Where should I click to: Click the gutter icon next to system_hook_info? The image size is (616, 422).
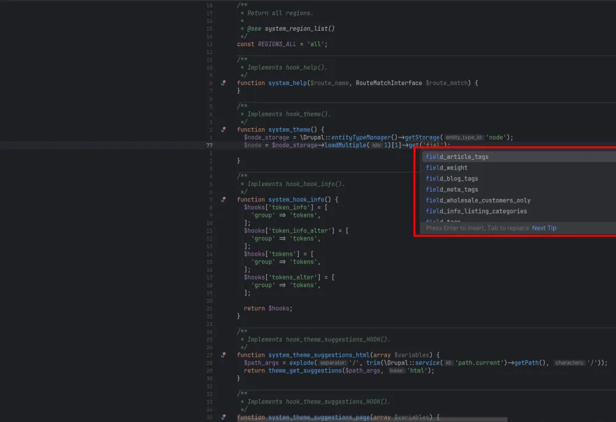coord(224,200)
